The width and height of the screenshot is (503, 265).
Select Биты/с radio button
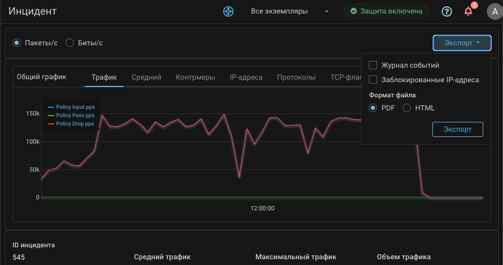[70, 43]
